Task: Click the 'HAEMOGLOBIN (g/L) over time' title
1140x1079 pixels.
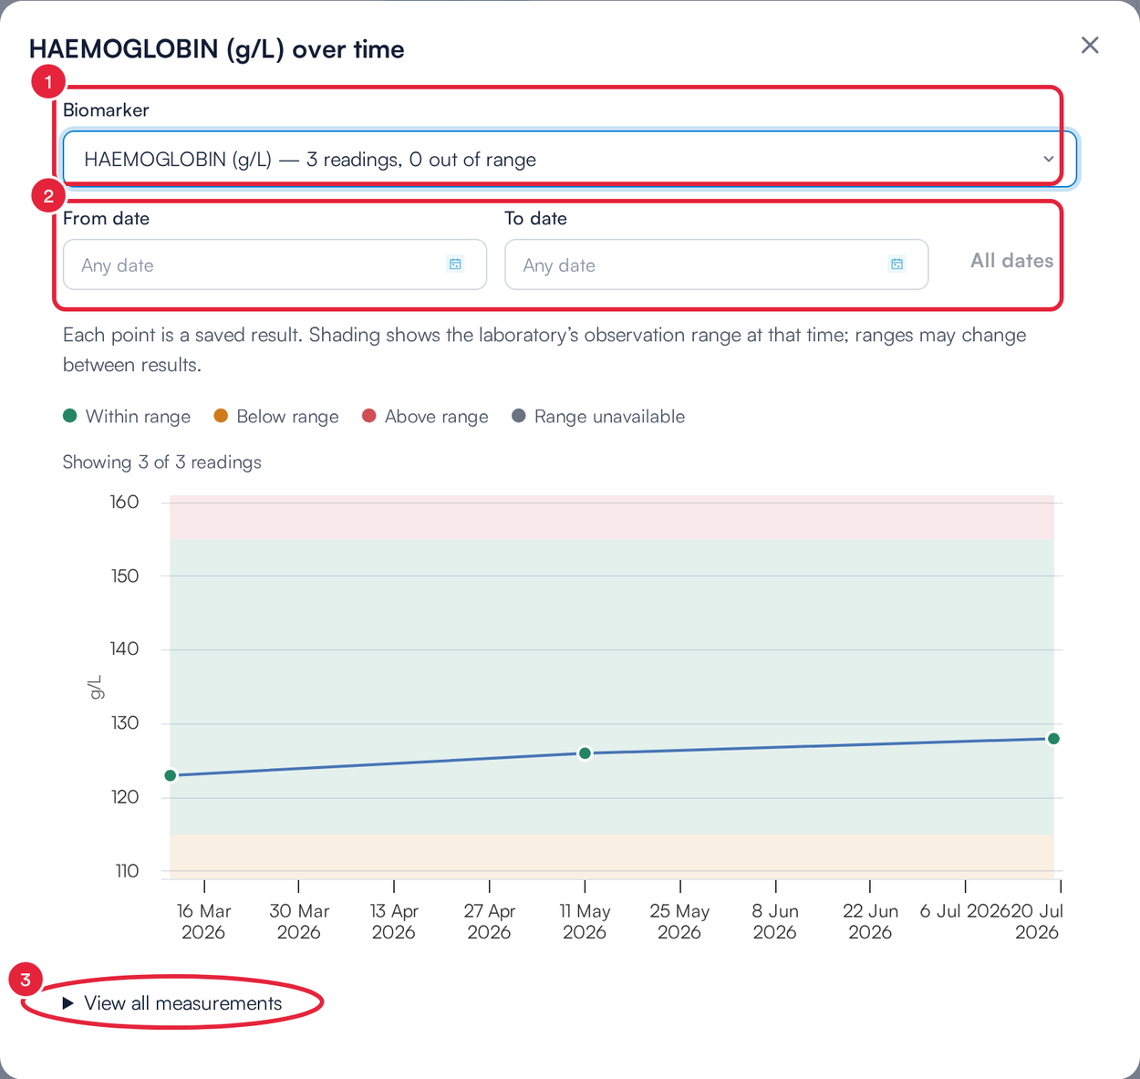Action: click(217, 49)
